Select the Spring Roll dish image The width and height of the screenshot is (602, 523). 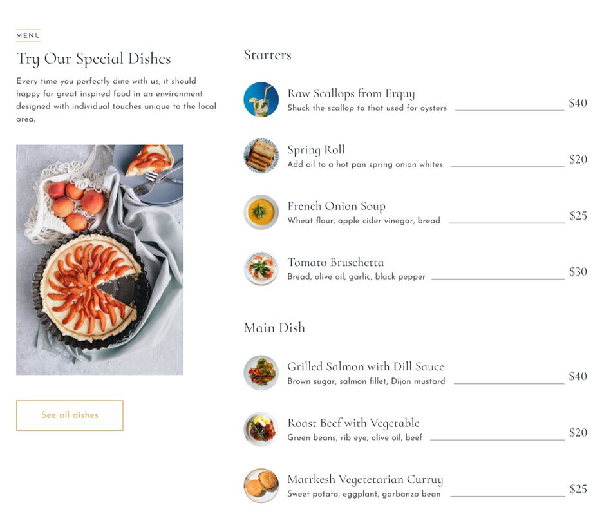pyautogui.click(x=261, y=156)
